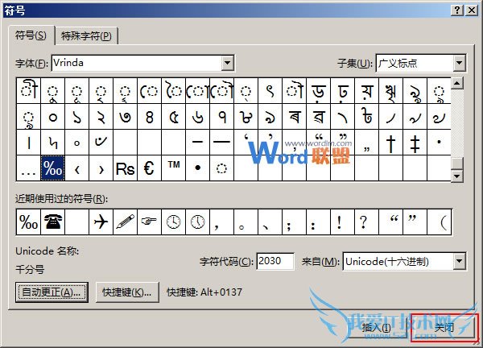Click the 关闭 close button
This screenshot has height=348, width=483.
click(444, 327)
